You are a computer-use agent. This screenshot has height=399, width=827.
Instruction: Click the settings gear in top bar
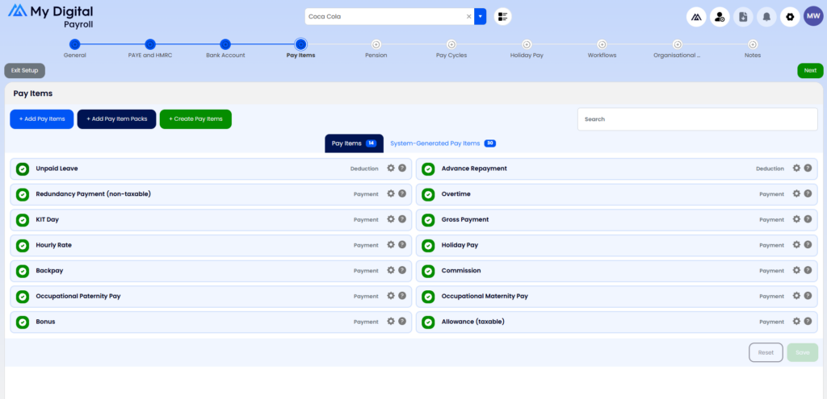790,16
